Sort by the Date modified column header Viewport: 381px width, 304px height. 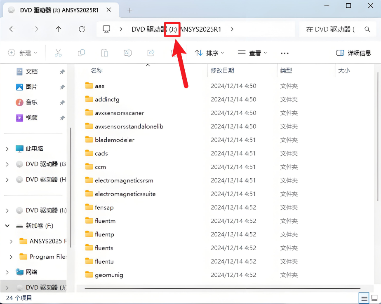click(x=222, y=70)
